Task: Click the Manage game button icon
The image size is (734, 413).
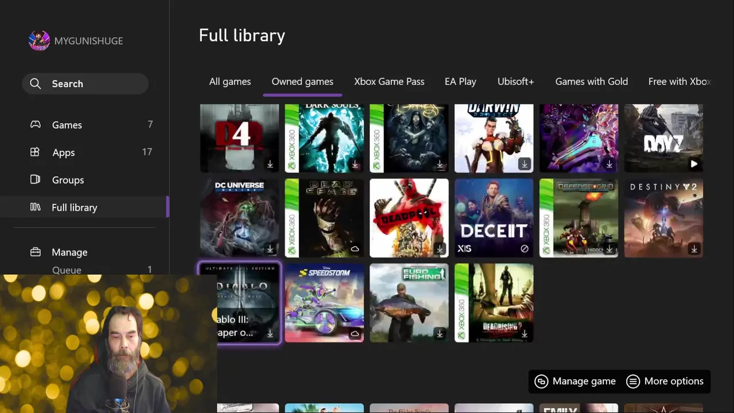Action: point(541,381)
